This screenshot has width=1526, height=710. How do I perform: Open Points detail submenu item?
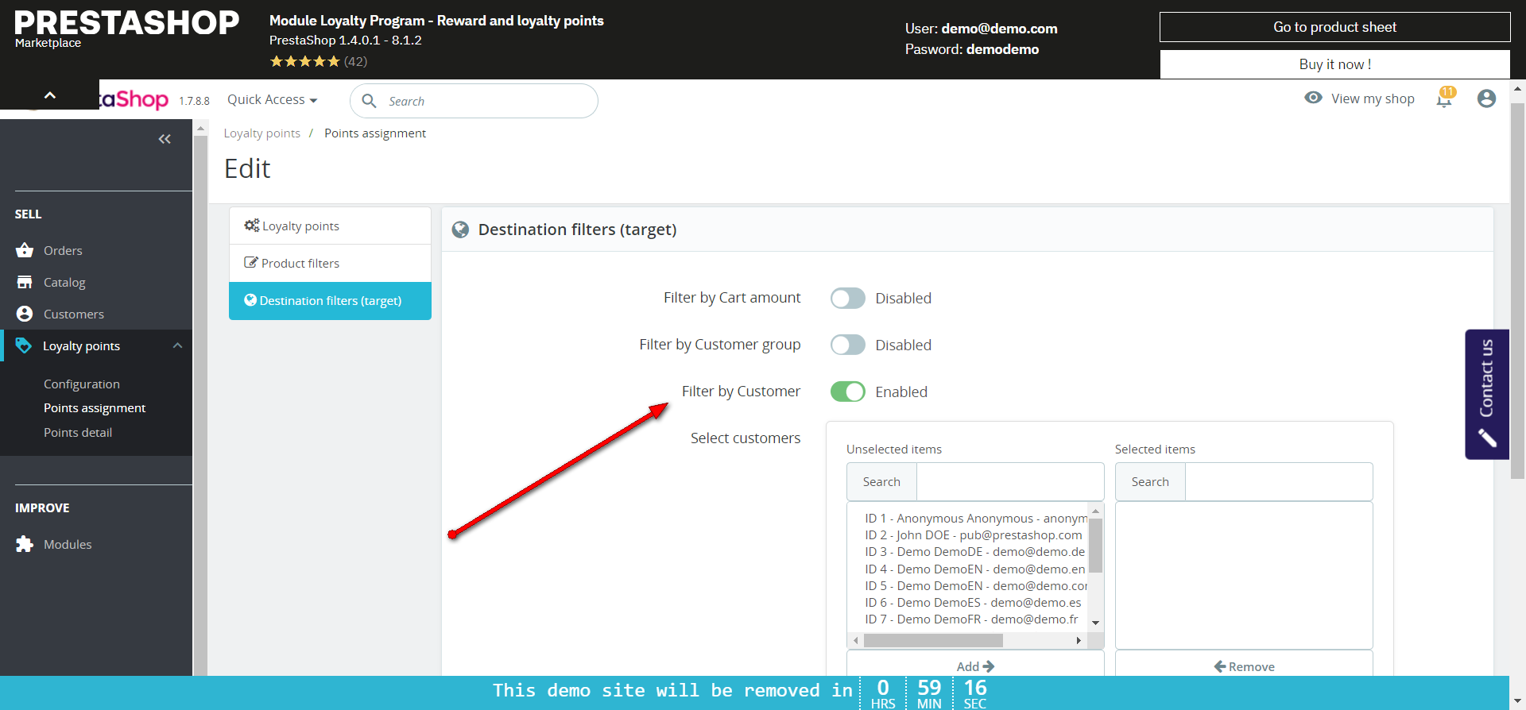78,432
